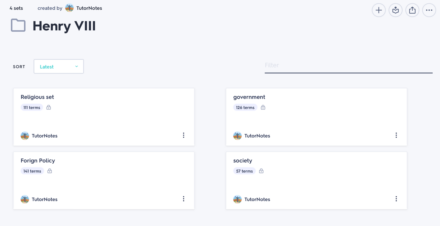Click the Filter input field
440x226 pixels.
(x=348, y=65)
